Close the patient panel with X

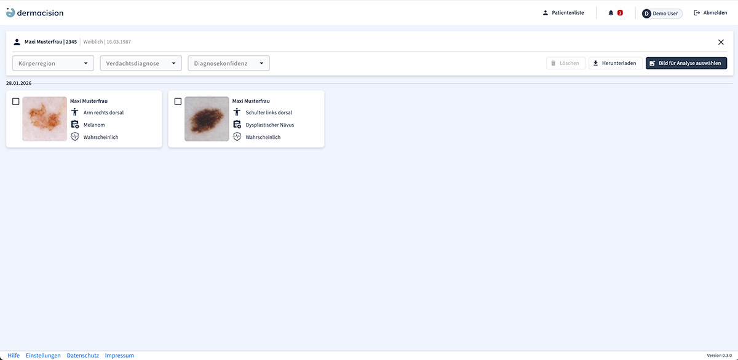tap(721, 42)
